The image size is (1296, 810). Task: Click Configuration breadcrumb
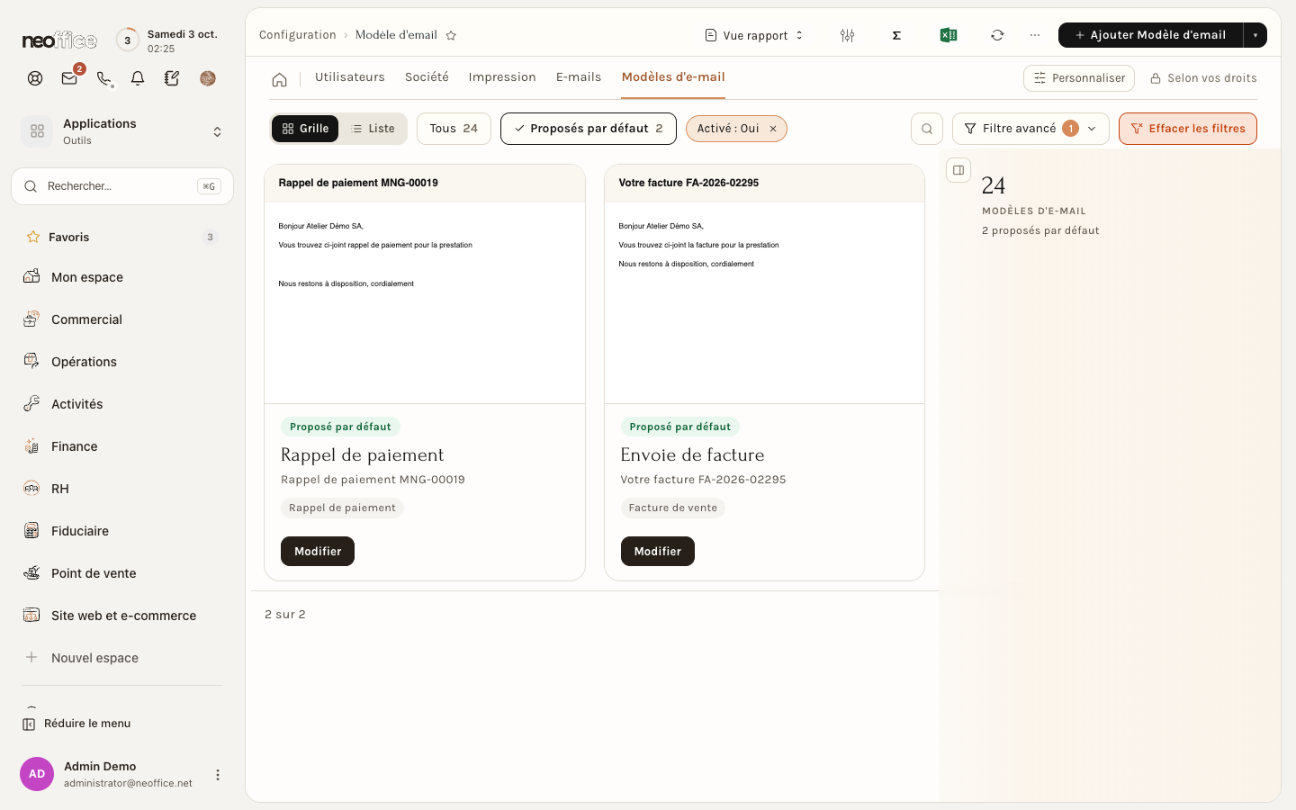298,35
